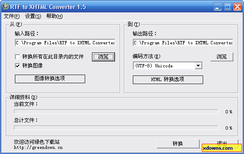Open the 文件(F) menu
244x154 pixels.
click(11, 16)
